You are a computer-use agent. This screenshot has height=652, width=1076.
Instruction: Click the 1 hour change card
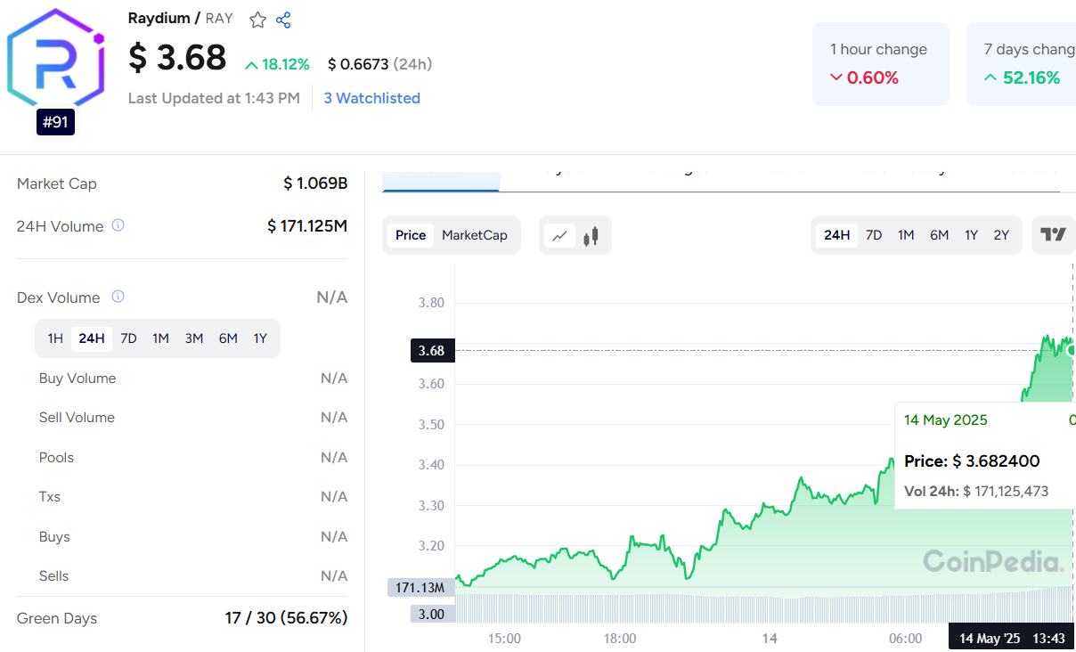tap(879, 64)
